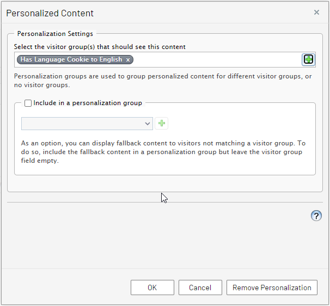The height and width of the screenshot is (306, 330).
Task: Click the Remove Personalization button
Action: (x=272, y=287)
